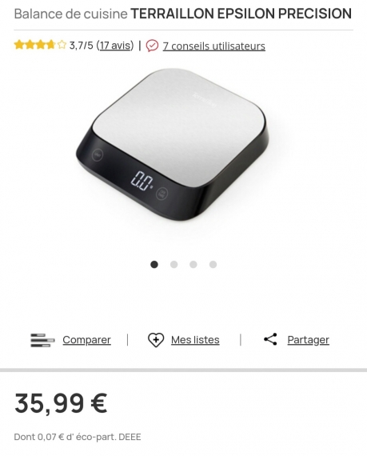The width and height of the screenshot is (367, 456).
Task: Click the Comparer bars icon
Action: [x=42, y=340]
